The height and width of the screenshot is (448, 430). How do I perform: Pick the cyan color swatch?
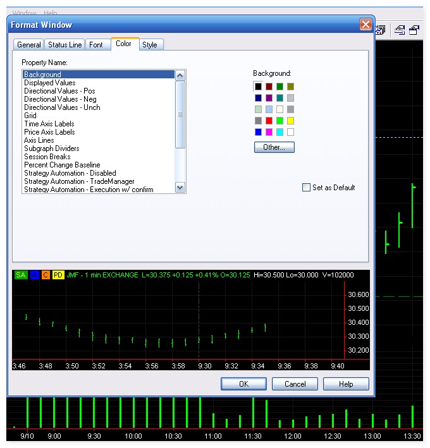[x=280, y=132]
